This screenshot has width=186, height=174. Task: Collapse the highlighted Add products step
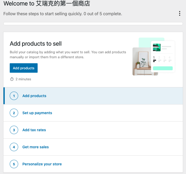click(x=93, y=96)
